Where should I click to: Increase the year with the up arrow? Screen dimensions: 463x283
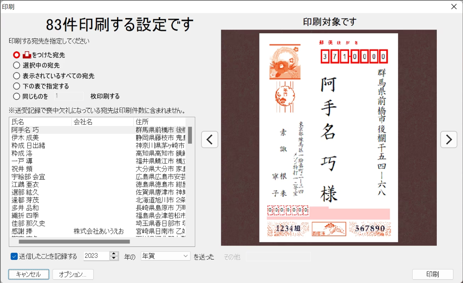(x=114, y=254)
